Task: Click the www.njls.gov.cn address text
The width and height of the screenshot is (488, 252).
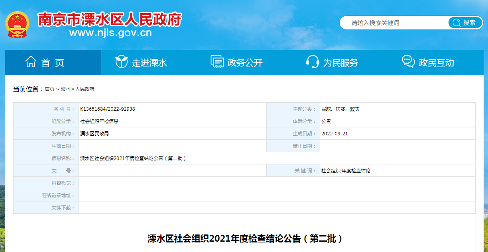Action: (110, 33)
